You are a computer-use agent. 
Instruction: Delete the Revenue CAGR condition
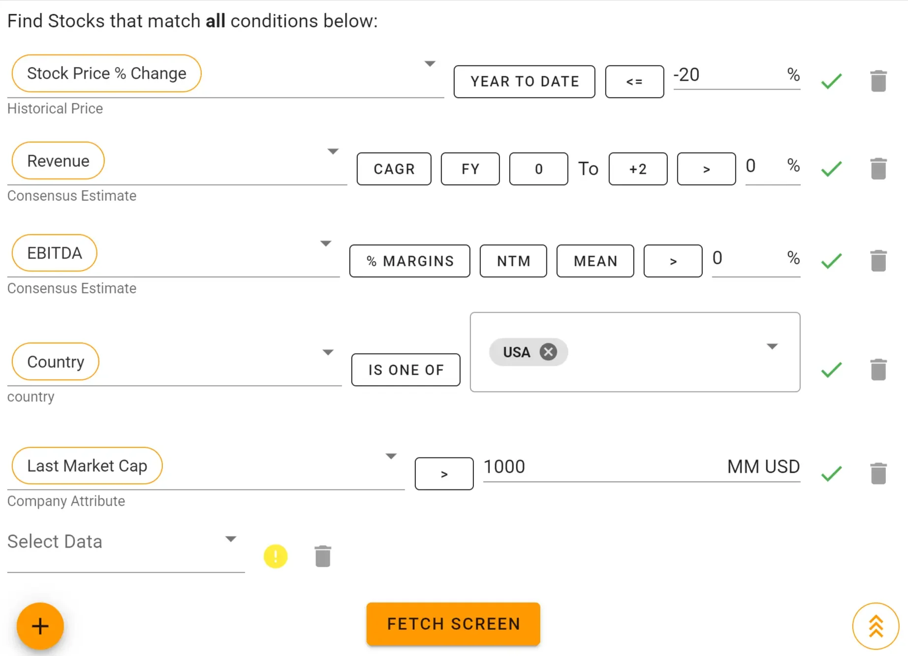pos(878,167)
